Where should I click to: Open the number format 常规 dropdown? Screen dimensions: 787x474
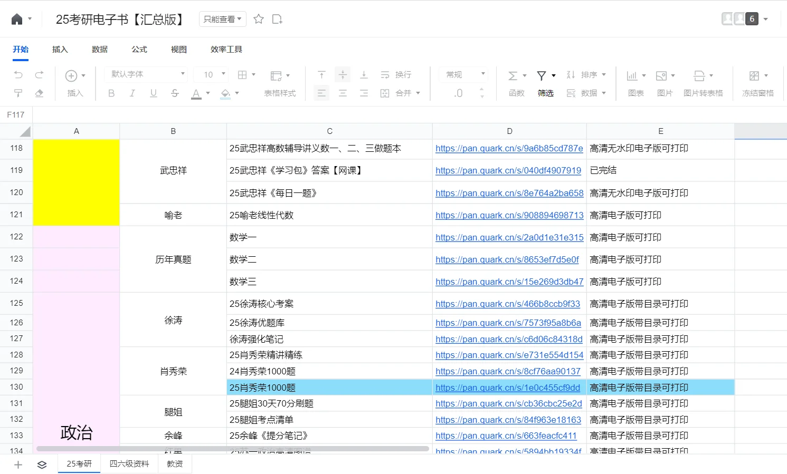(x=463, y=74)
